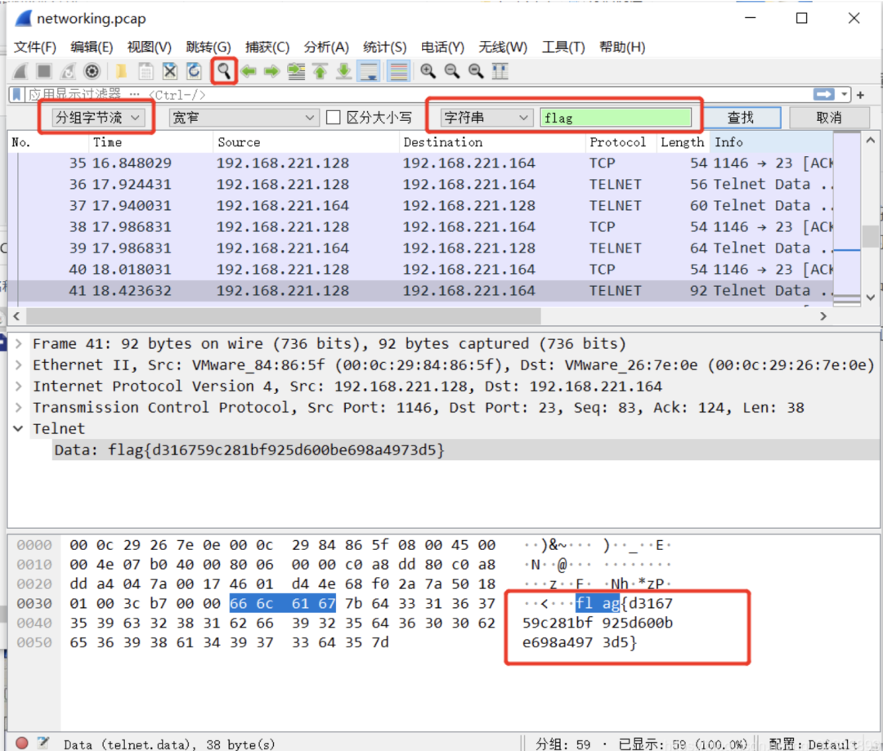The height and width of the screenshot is (751, 883).
Task: Click the save capture file icon
Action: pos(146,71)
